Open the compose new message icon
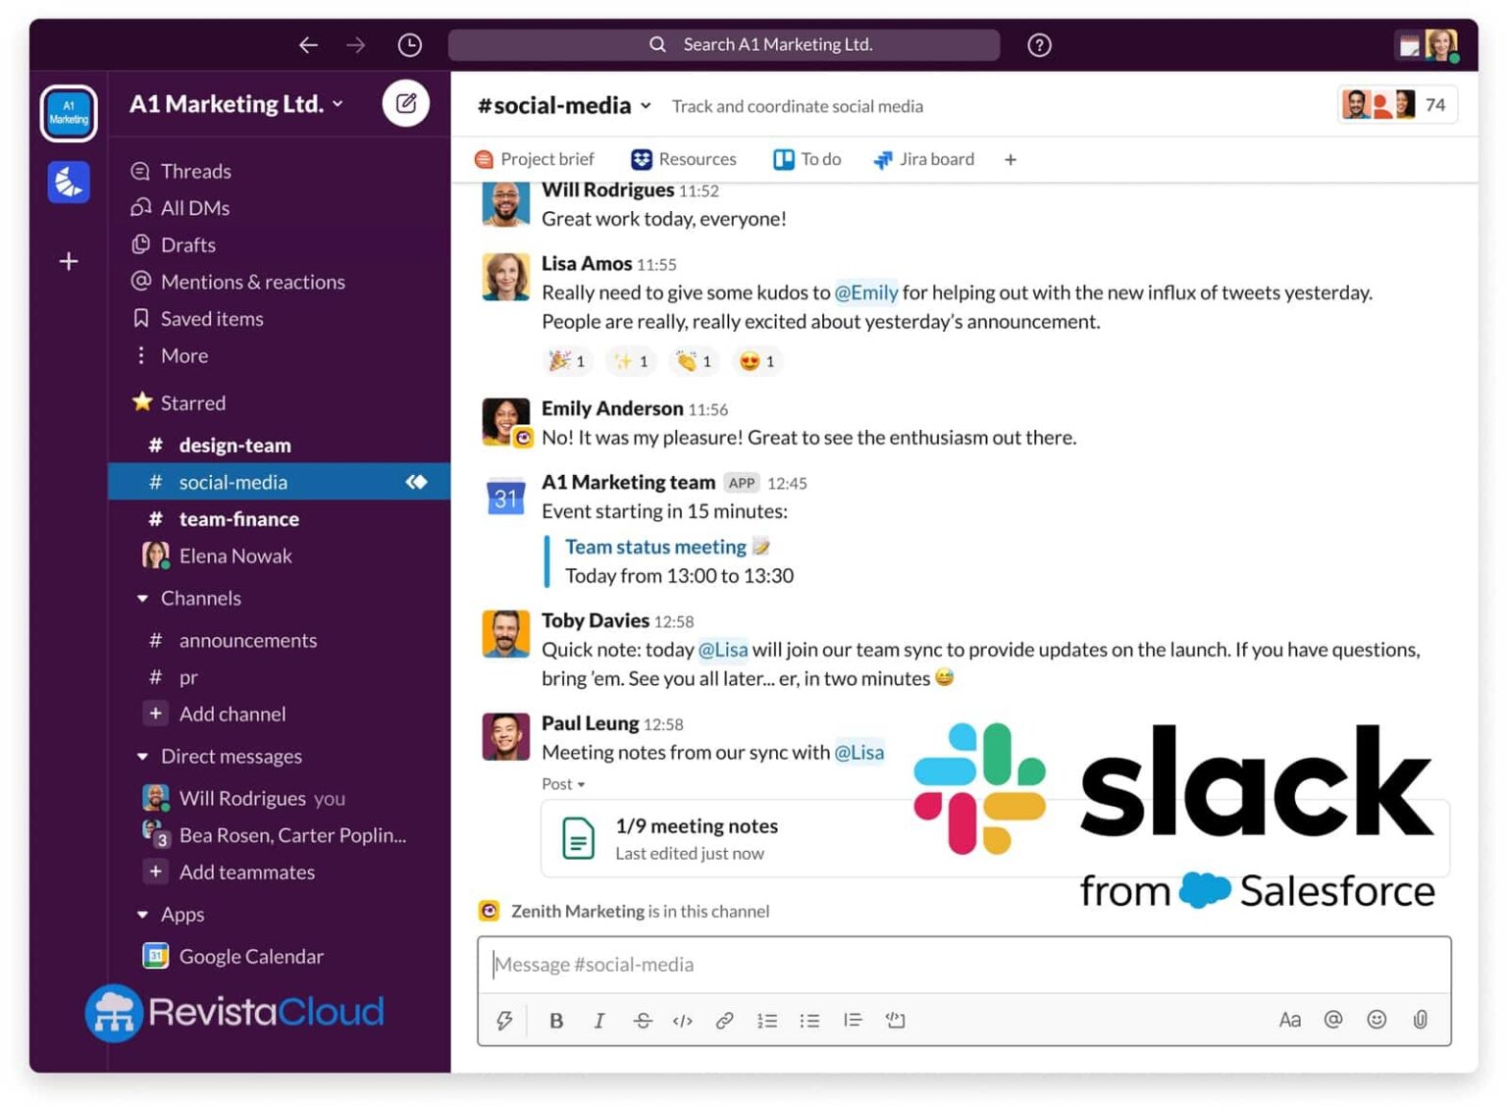Image resolution: width=1507 pixels, height=1112 pixels. pos(406,103)
